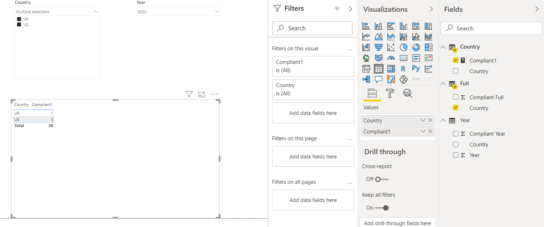Check Country field under Year table
This screenshot has width=544, height=227.
456,144
